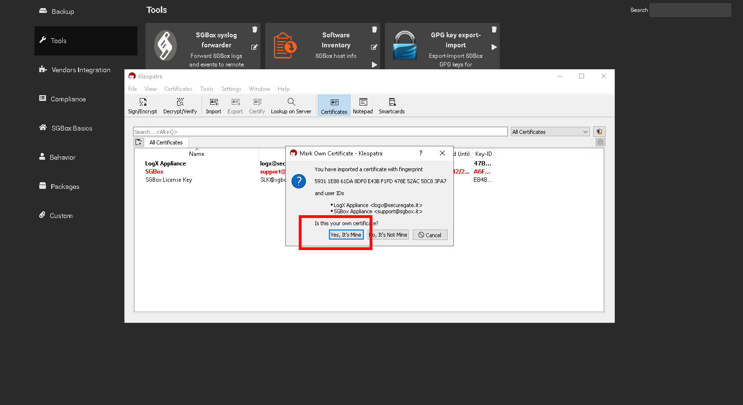The height and width of the screenshot is (405, 743).
Task: Run the Software Inventory tool
Action: coord(374,65)
